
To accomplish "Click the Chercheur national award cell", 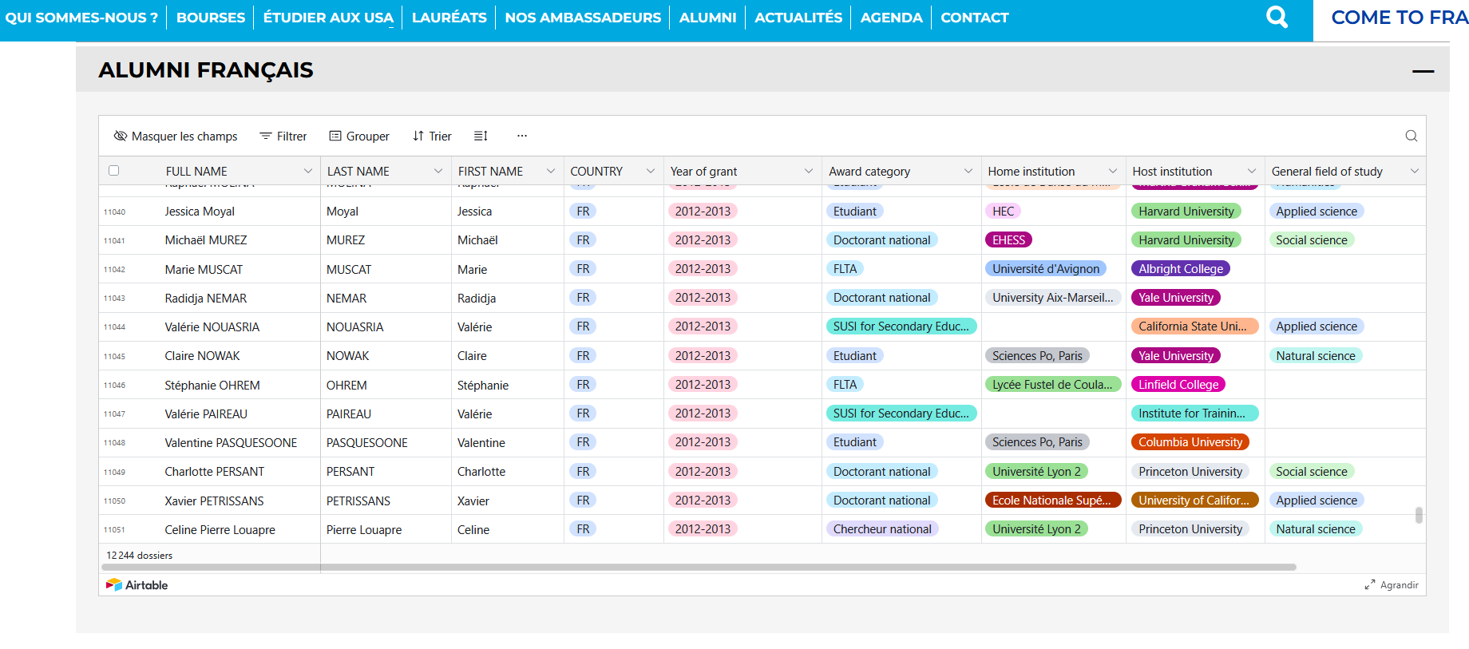I will coord(882,529).
